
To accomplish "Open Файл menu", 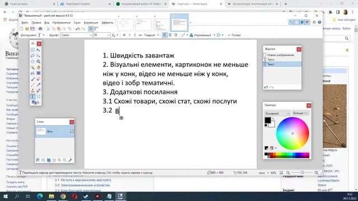I will click(x=25, y=22).
